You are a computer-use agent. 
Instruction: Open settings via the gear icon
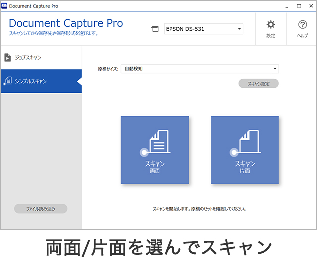tap(271, 25)
